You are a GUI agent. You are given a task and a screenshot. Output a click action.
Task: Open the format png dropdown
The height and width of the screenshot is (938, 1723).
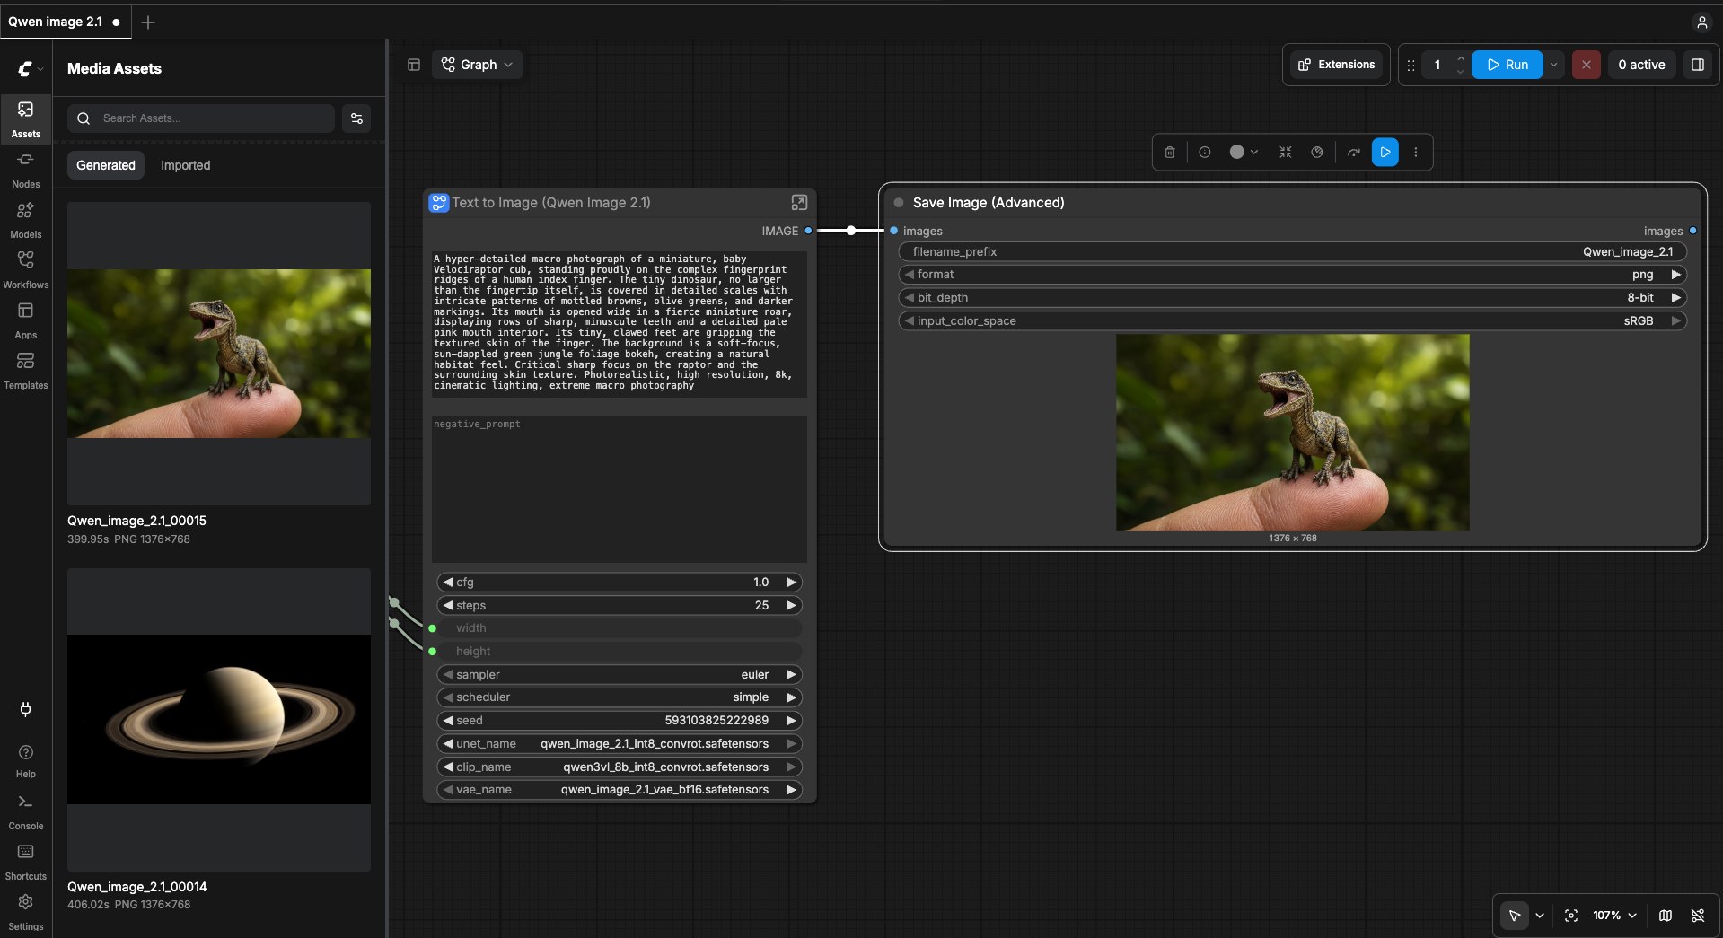click(1292, 275)
